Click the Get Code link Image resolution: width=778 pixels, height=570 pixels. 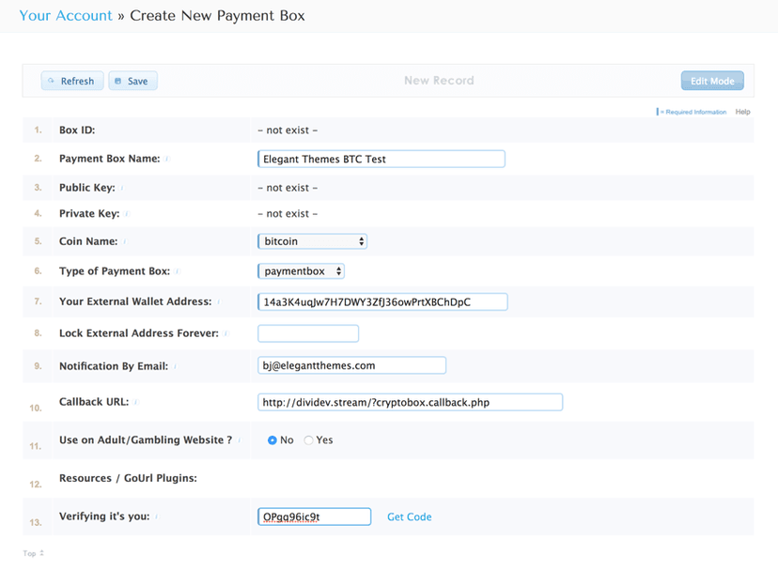coord(409,516)
